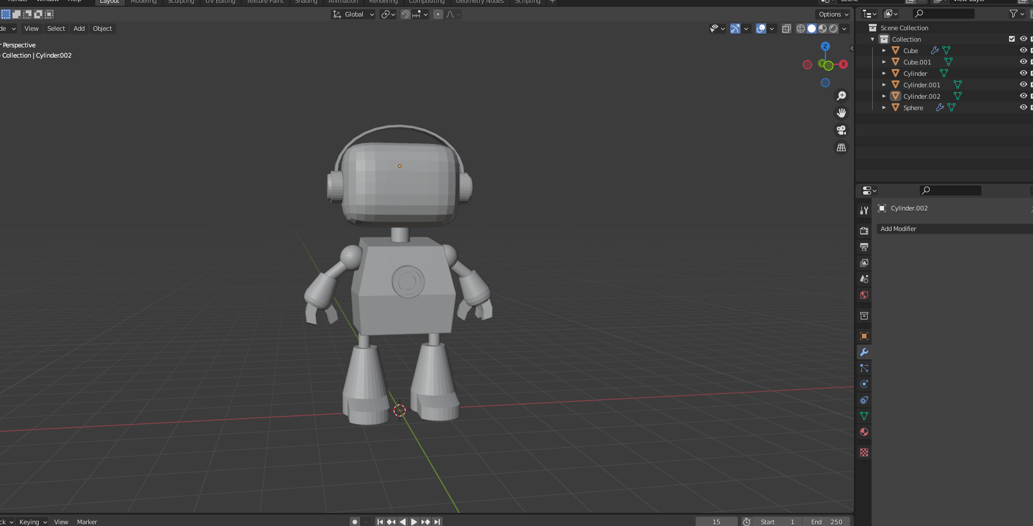Open the Object menu in viewport header
1033x526 pixels.
click(x=102, y=29)
